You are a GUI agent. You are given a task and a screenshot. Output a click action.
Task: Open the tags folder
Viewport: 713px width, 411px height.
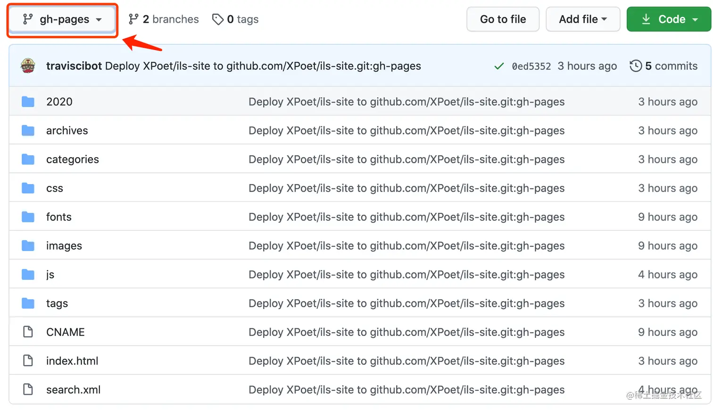click(57, 303)
